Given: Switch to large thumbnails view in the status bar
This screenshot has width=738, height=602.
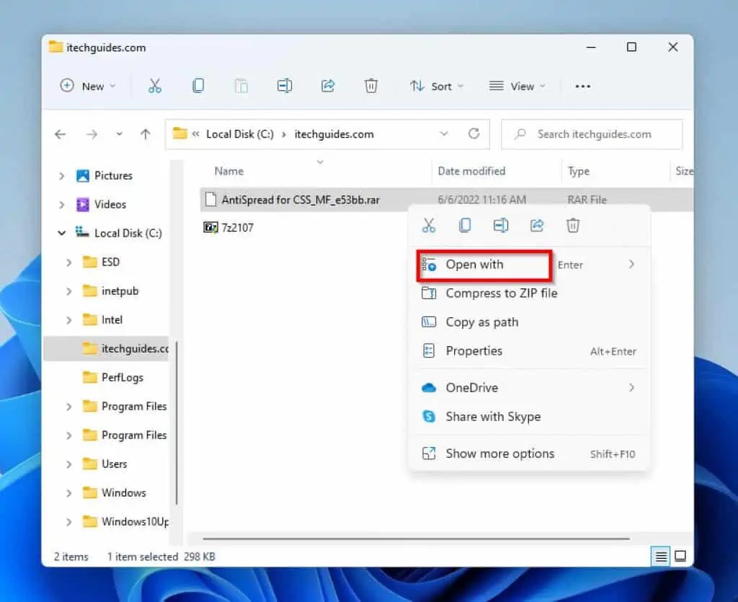Looking at the screenshot, I should (680, 556).
